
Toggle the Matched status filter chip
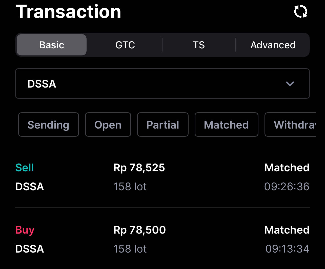[x=226, y=125]
